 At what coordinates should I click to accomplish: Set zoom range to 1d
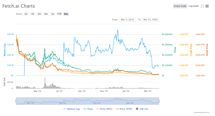click(x=26, y=14)
